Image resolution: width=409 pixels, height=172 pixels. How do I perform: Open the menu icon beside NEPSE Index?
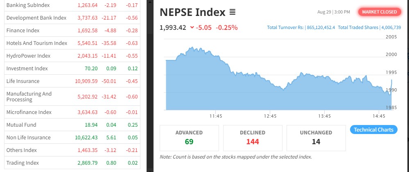[232, 12]
